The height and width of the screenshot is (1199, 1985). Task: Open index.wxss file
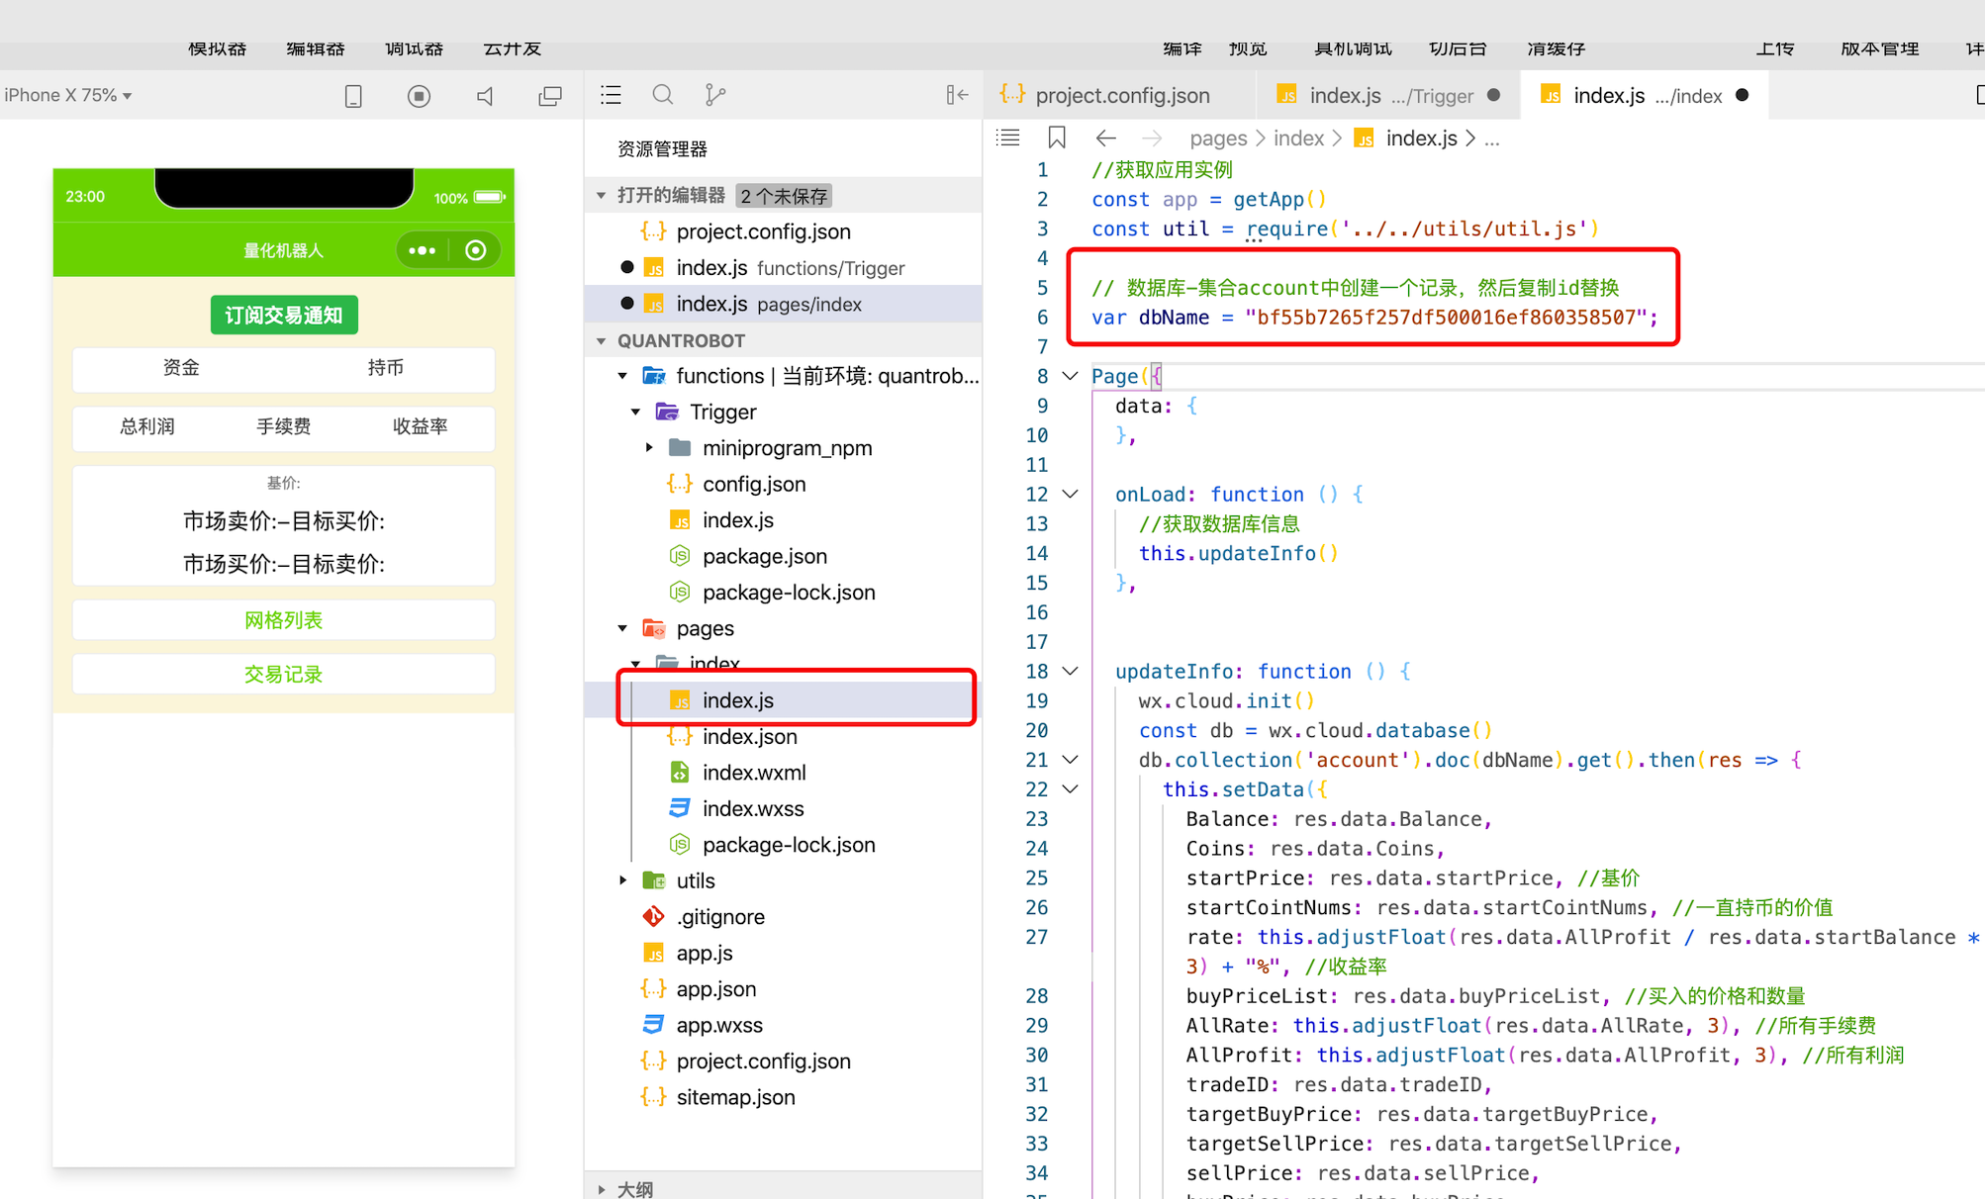(x=784, y=808)
